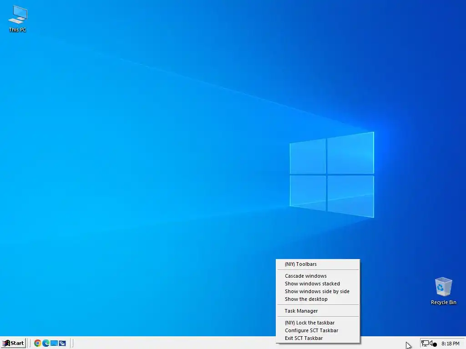Open the Start menu button
Image resolution: width=466 pixels, height=349 pixels.
13,343
